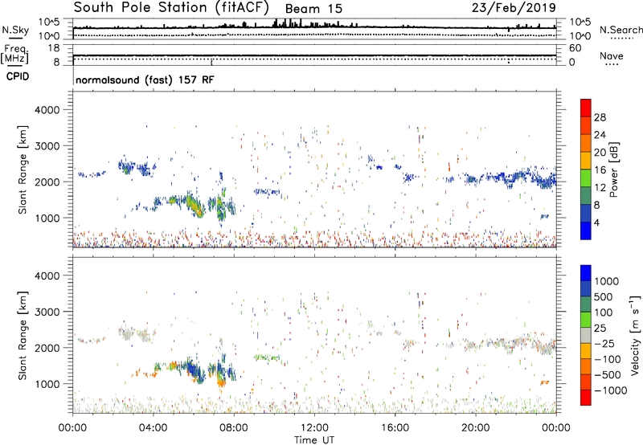Click "Slant Range [km]" label of the power panel

[x=23, y=169]
